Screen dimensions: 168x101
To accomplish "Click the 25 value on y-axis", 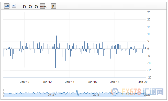I will click(x=149, y=13).
